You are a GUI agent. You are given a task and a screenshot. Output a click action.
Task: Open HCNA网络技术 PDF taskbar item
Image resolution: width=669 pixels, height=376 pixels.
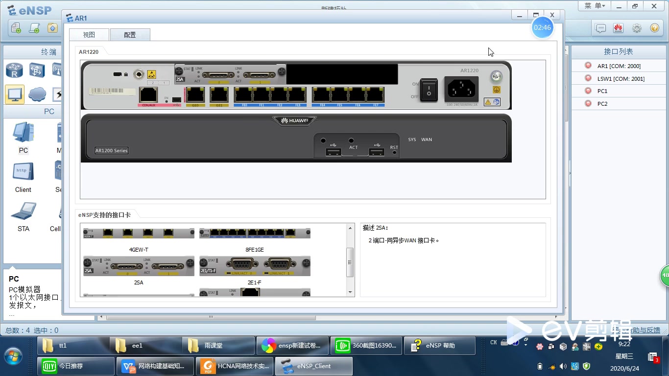tap(235, 366)
